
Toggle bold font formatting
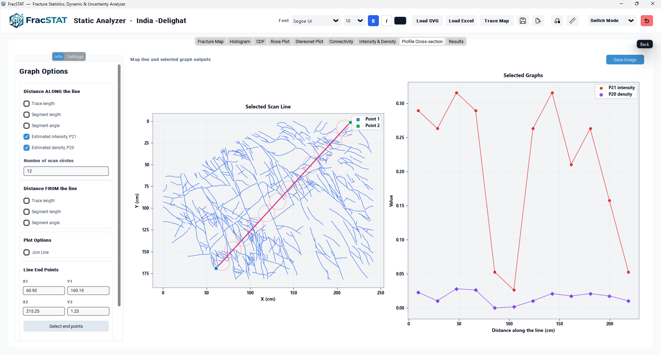(373, 21)
